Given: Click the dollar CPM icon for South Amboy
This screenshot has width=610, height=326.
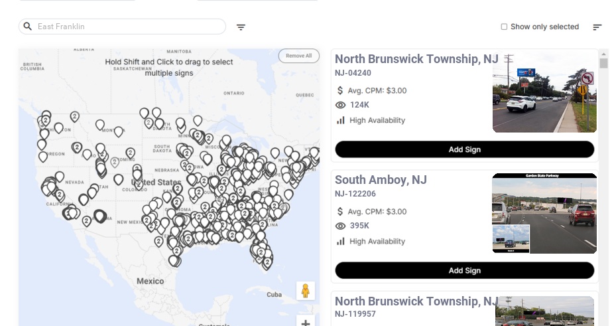Looking at the screenshot, I should point(341,212).
